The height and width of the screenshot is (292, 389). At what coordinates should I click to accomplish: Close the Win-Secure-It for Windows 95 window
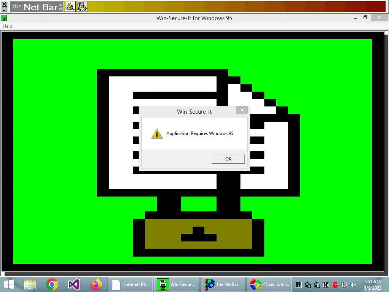[x=380, y=17]
